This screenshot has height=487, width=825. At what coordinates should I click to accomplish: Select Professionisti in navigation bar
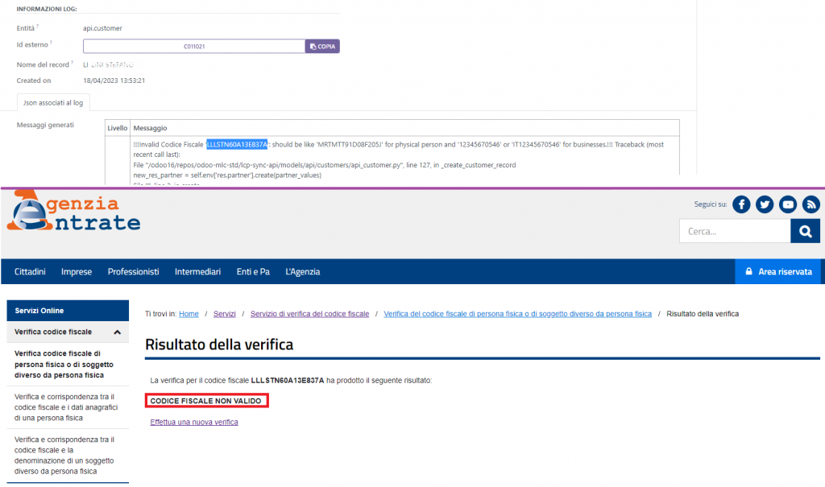point(133,272)
